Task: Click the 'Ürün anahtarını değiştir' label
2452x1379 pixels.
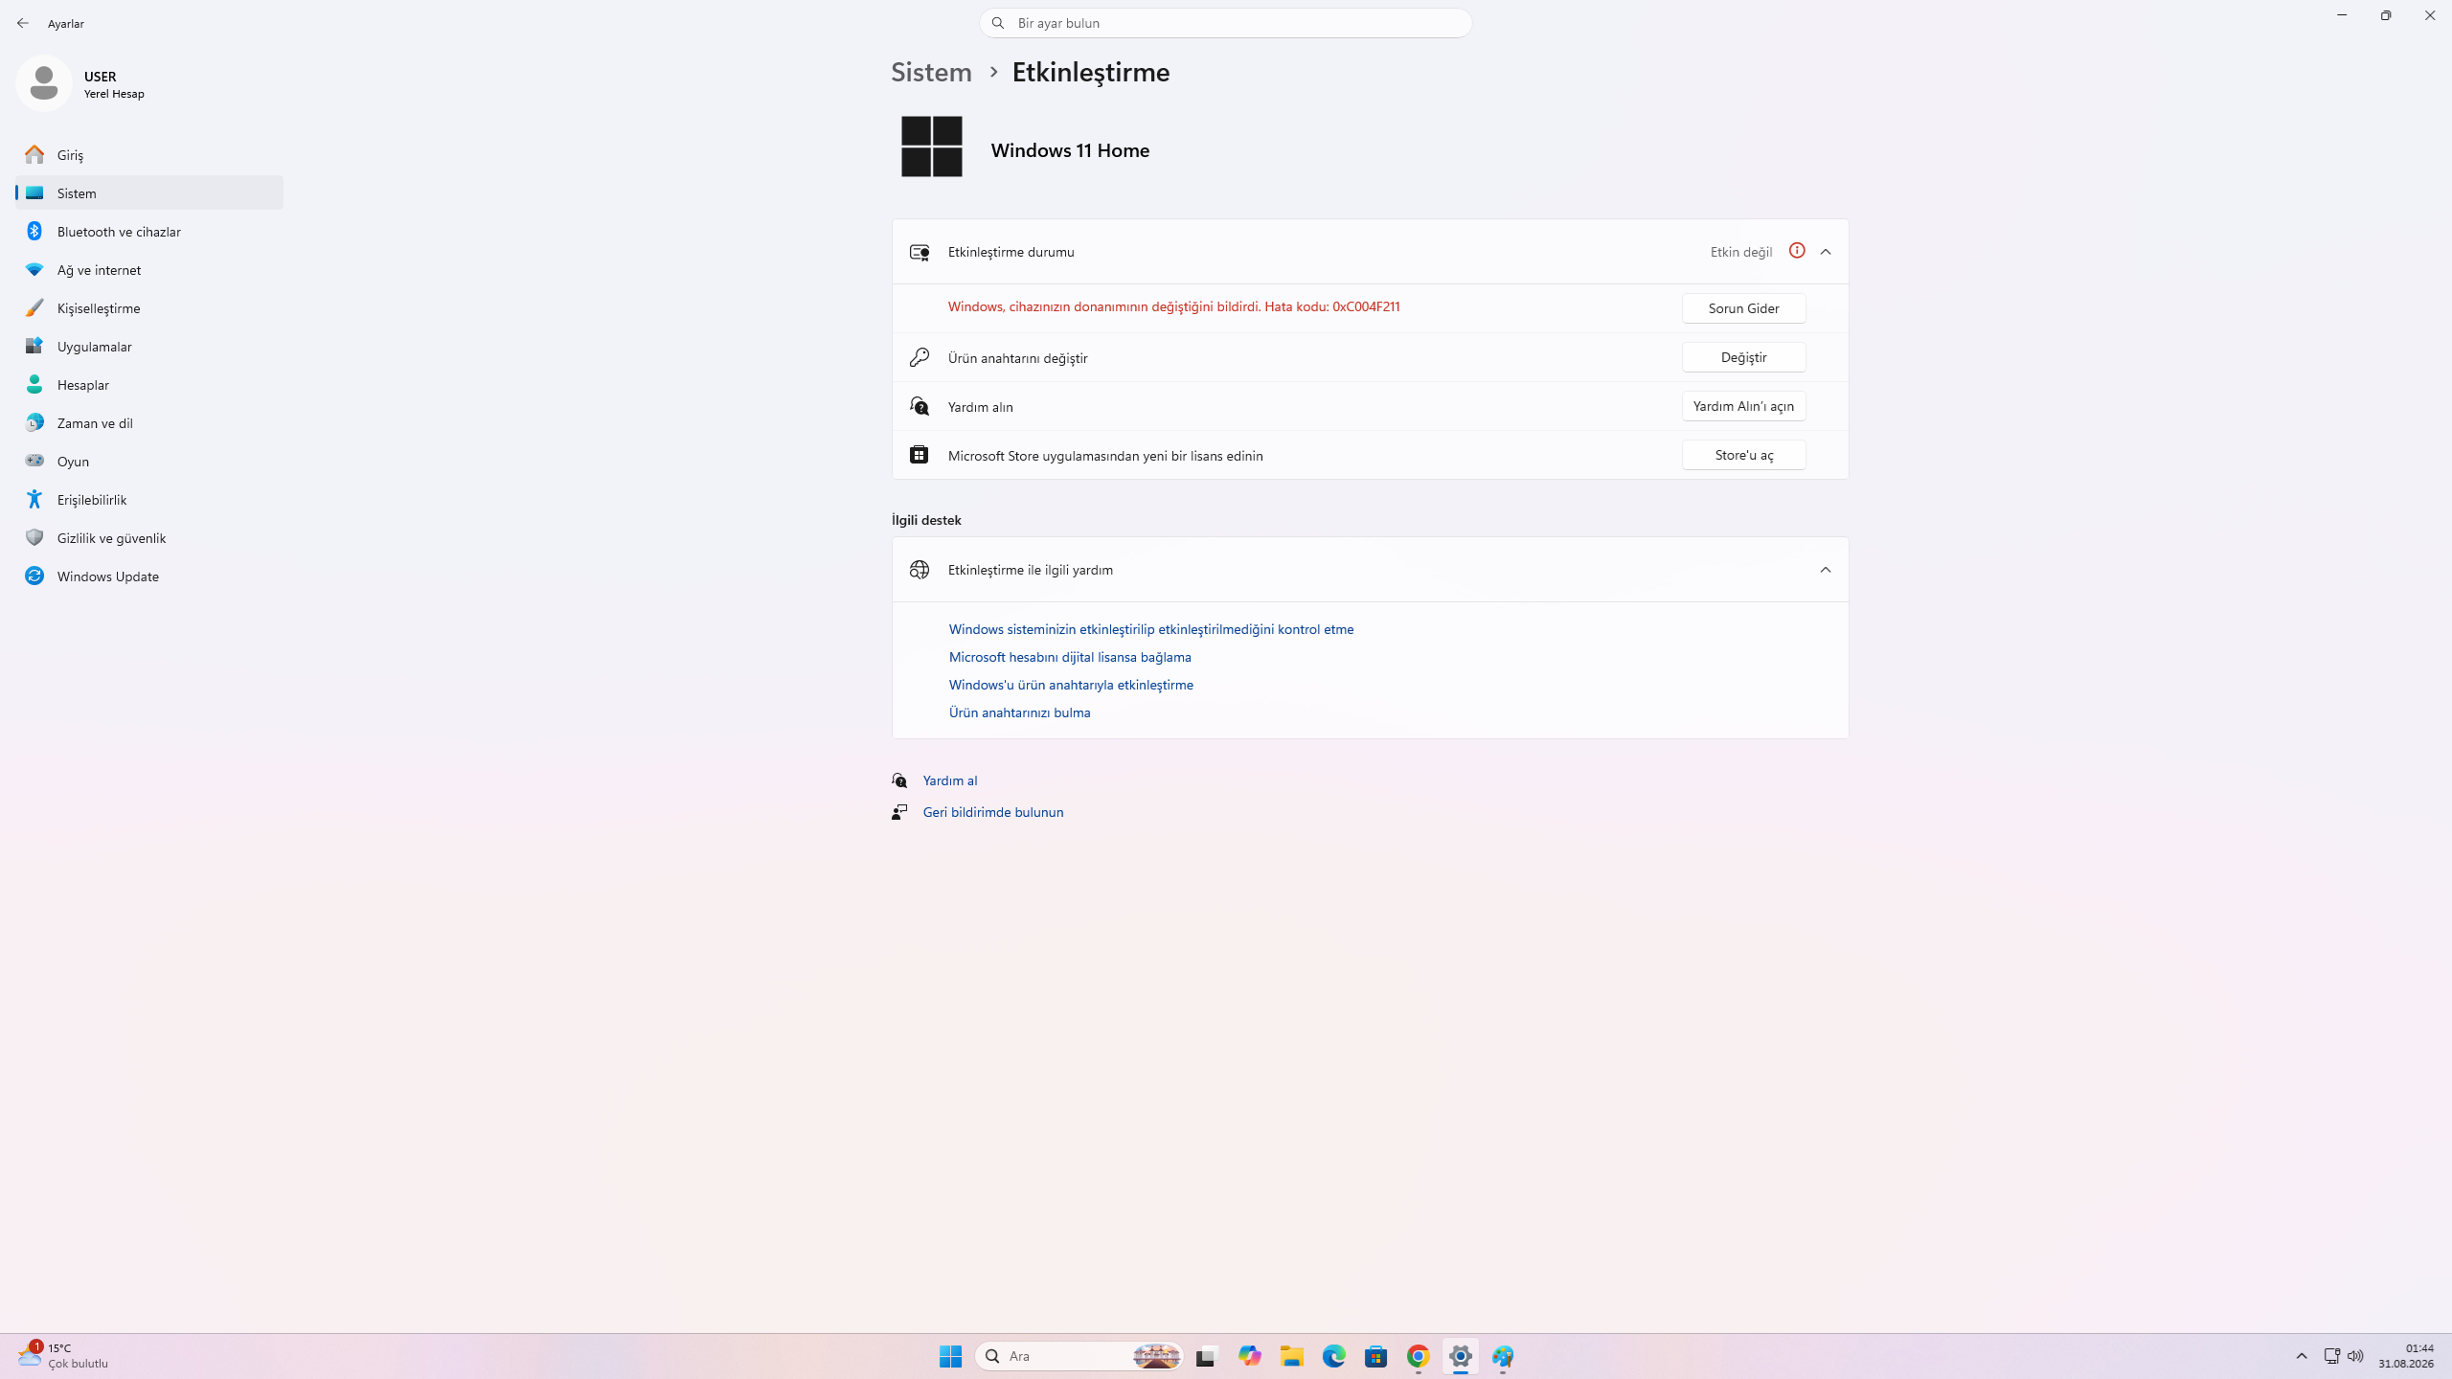Action: (x=1017, y=358)
